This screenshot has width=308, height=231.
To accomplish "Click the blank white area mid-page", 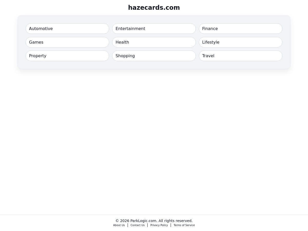I will tap(154, 141).
